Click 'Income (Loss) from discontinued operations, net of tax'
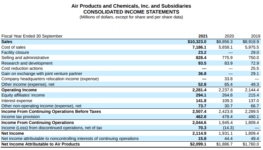This screenshot has height=150, width=263. (52, 128)
